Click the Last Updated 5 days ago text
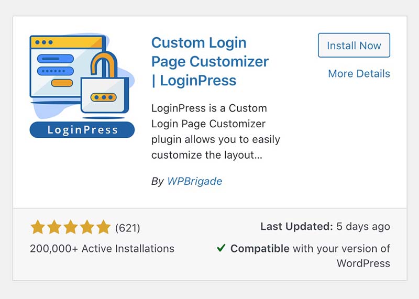Screen dimensions: 419x299 click(325, 227)
